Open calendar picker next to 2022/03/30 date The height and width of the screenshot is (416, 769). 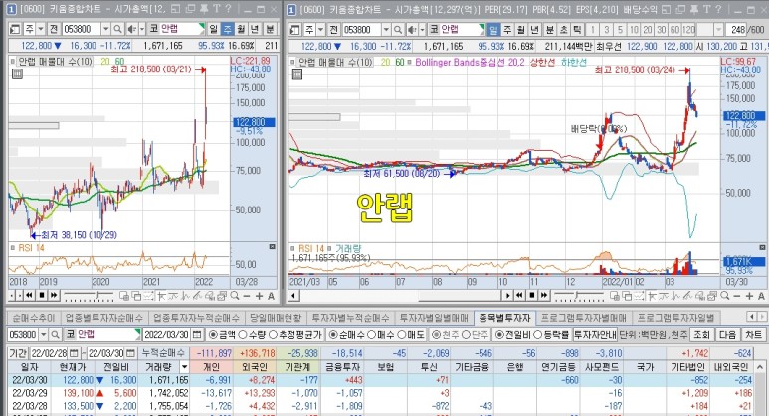(197, 335)
